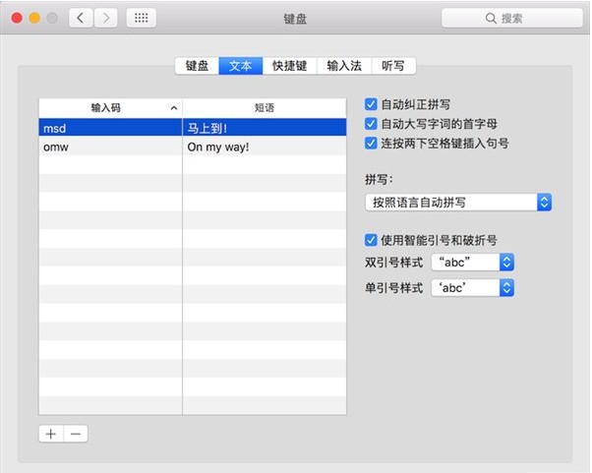The image size is (592, 473).
Task: Sort by the 输入码 column arrow
Action: 174,108
